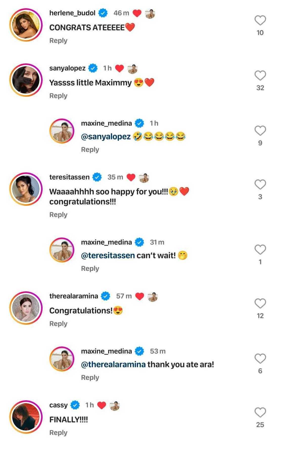Tap therealaramina's profile avatar
The height and width of the screenshot is (453, 283).
point(26,308)
